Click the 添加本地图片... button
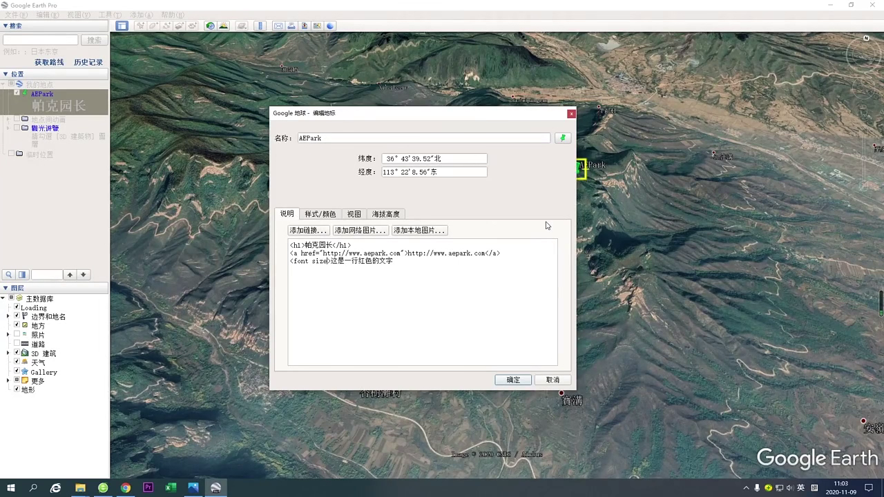The height and width of the screenshot is (497, 884). tap(419, 230)
